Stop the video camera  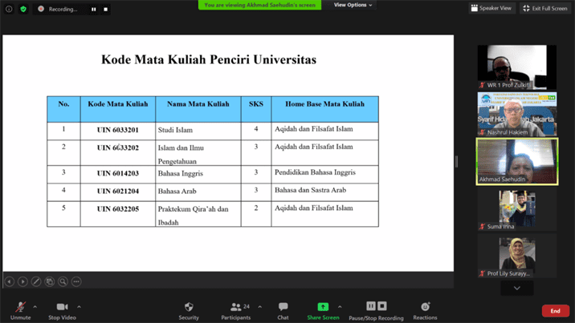click(62, 308)
